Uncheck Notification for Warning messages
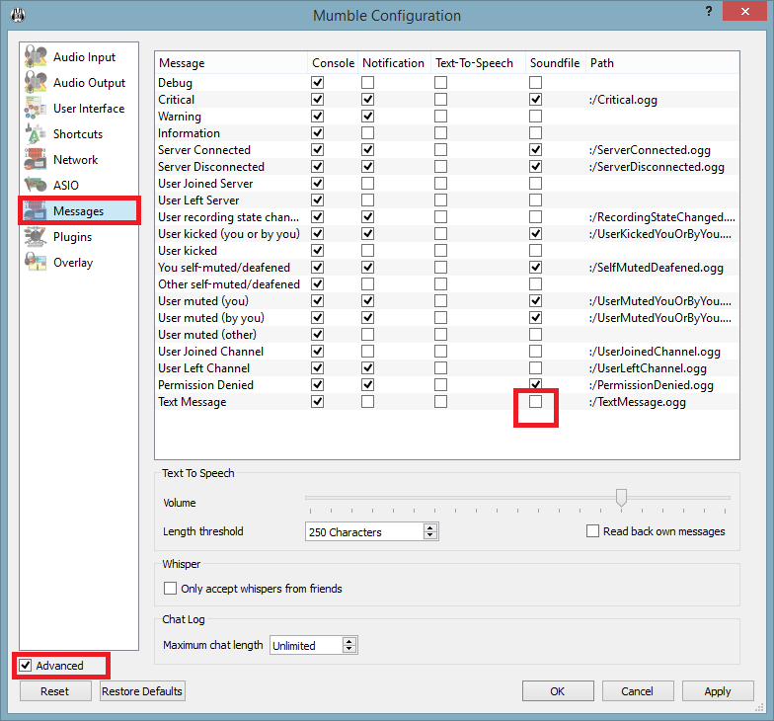 click(367, 117)
